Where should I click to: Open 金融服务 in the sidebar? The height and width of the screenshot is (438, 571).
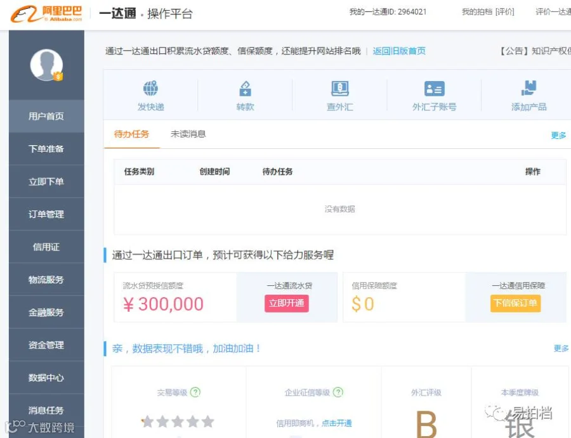click(x=46, y=312)
